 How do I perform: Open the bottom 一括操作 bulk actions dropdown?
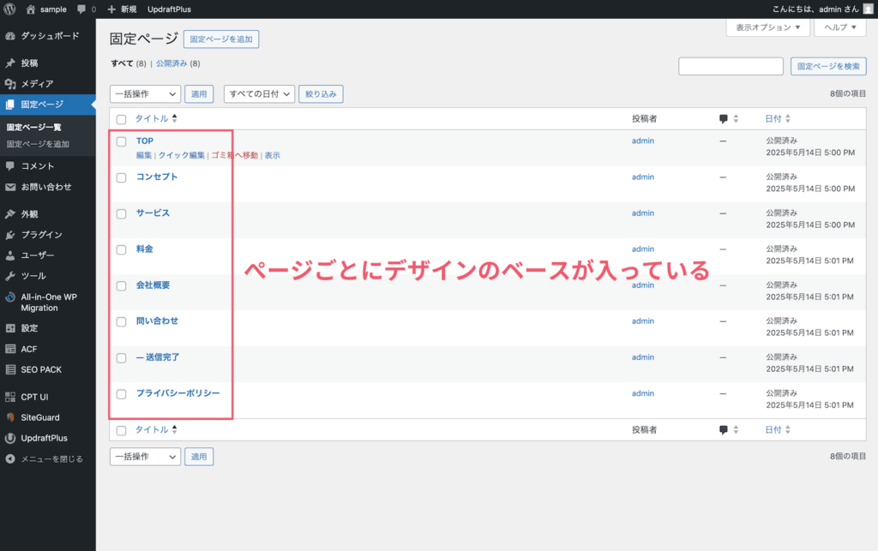click(x=145, y=457)
